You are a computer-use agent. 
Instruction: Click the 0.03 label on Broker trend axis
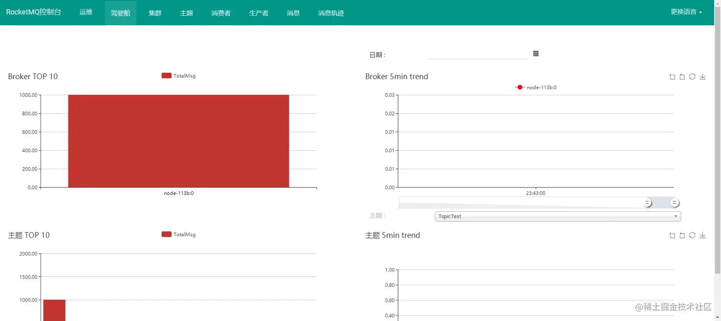point(390,95)
